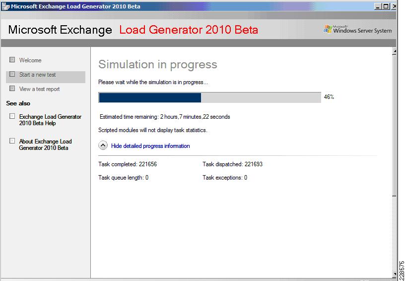Click the application icon in the title bar
This screenshot has height=281, width=405.
pyautogui.click(x=5, y=6)
